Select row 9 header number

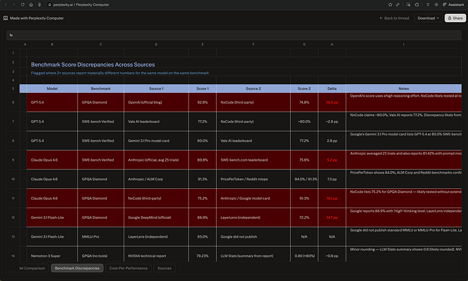(x=13, y=160)
